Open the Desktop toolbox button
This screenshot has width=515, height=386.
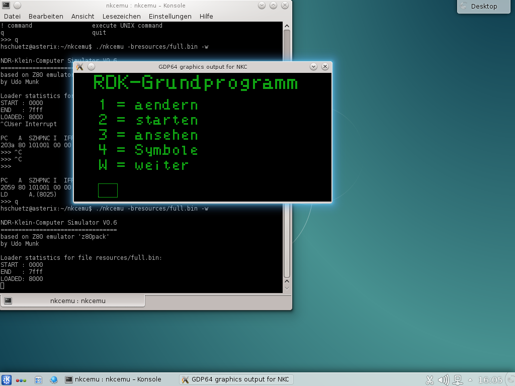pos(483,6)
